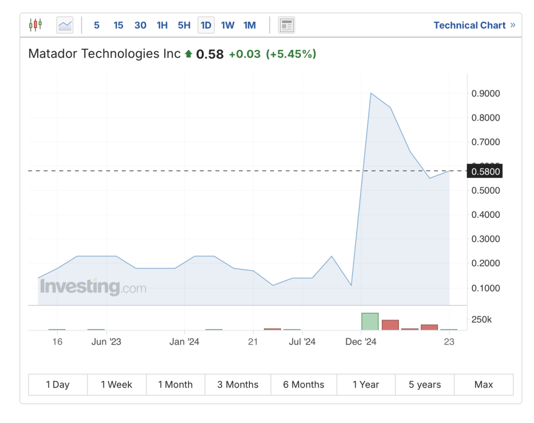
Task: Choose the 5H interval
Action: pyautogui.click(x=184, y=25)
